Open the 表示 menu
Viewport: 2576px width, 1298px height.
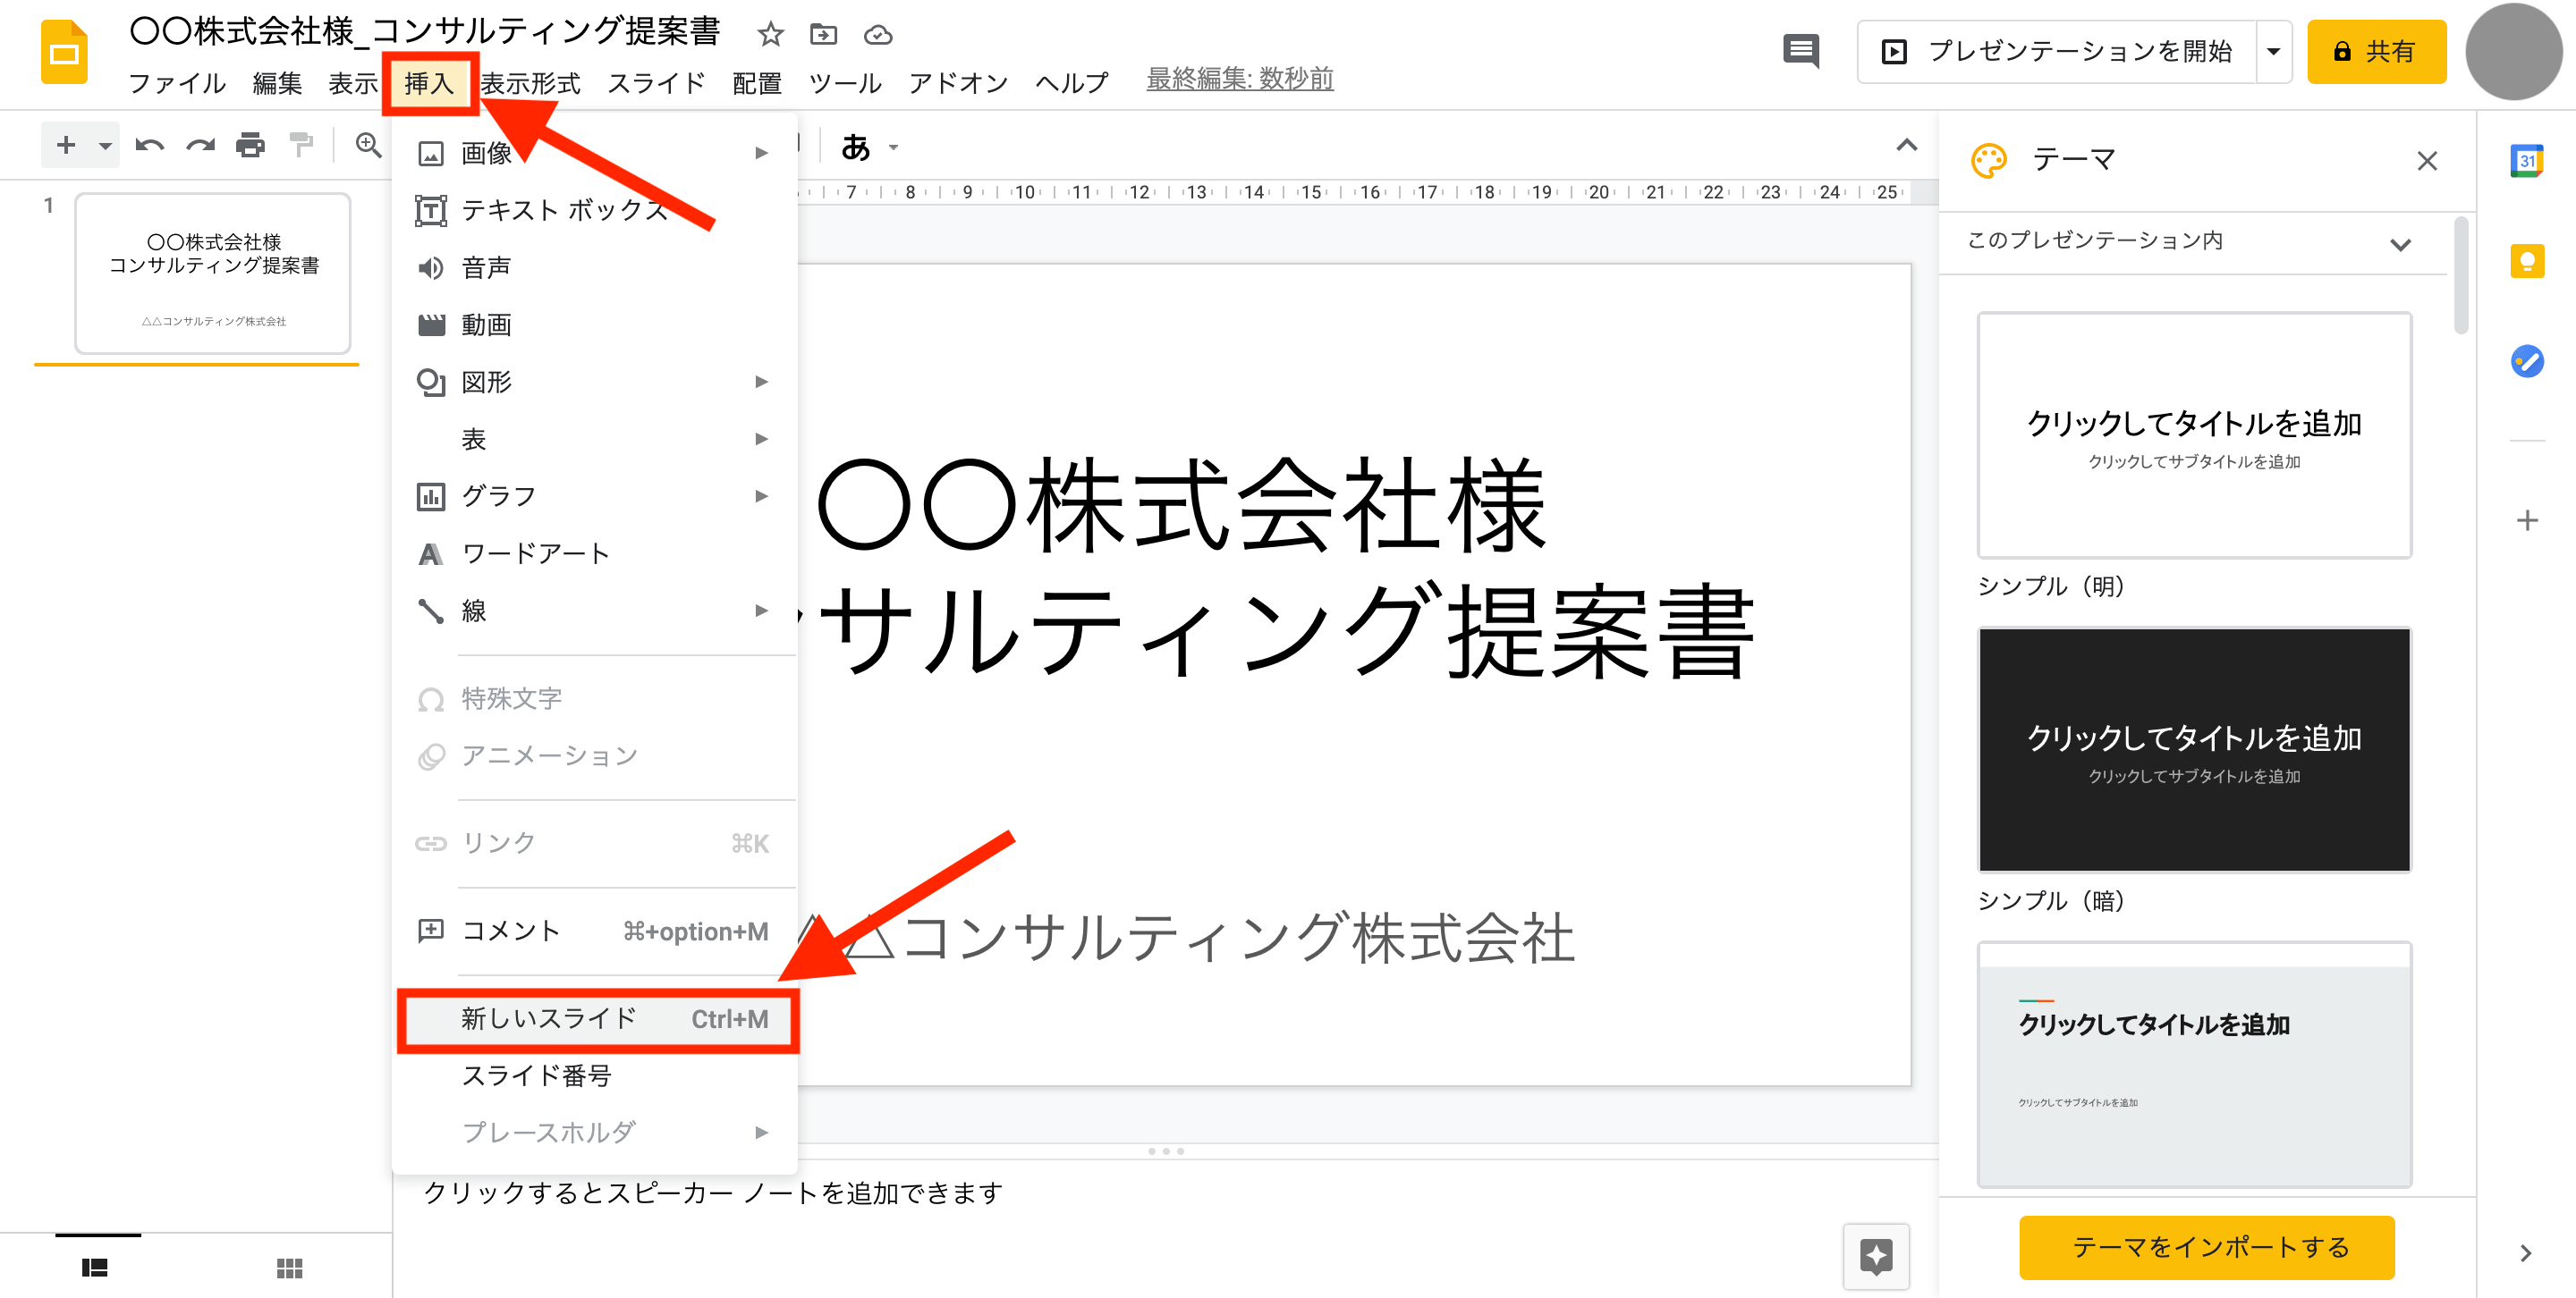click(x=353, y=83)
